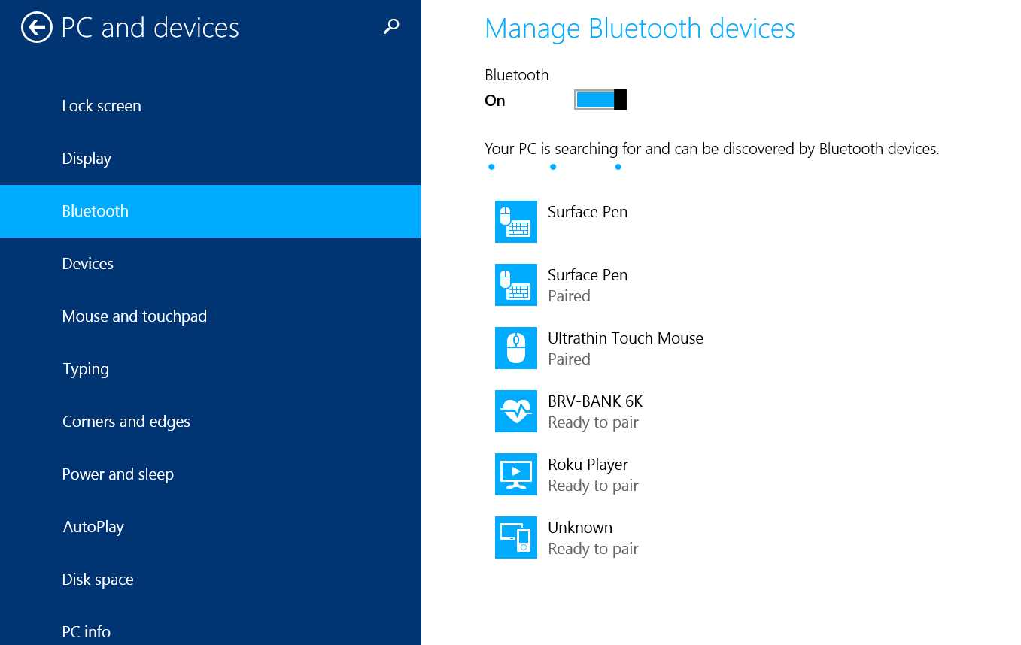Open search with the magnifier icon

pos(391,27)
